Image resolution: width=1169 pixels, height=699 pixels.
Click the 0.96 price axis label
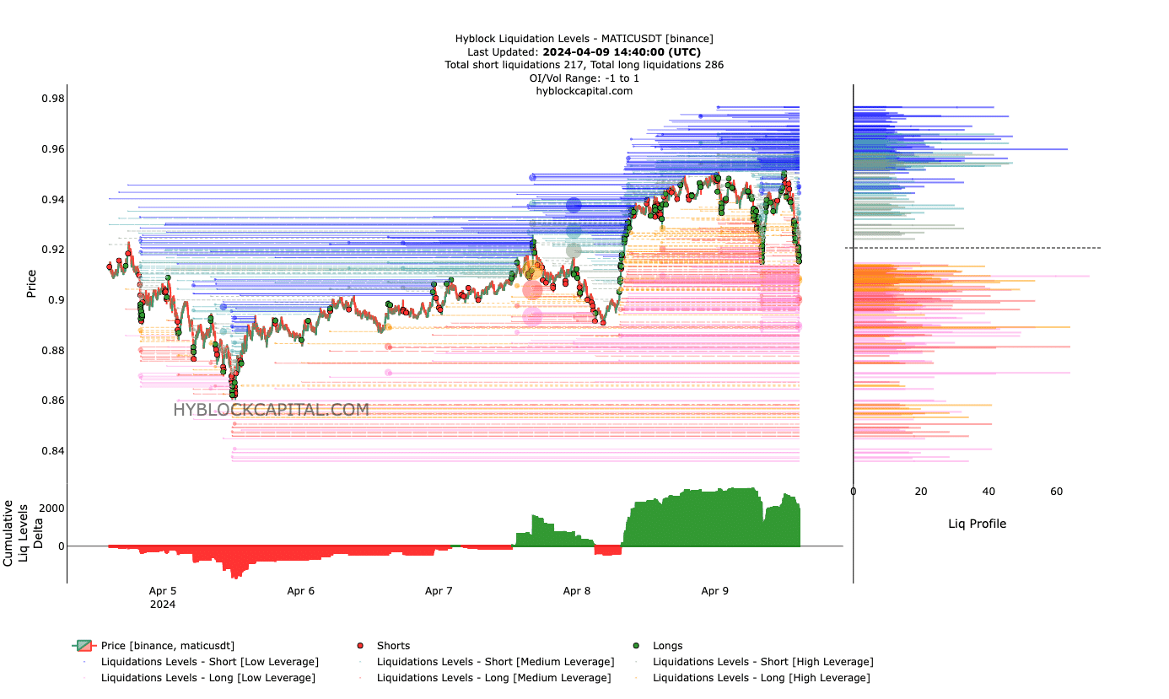coord(52,149)
